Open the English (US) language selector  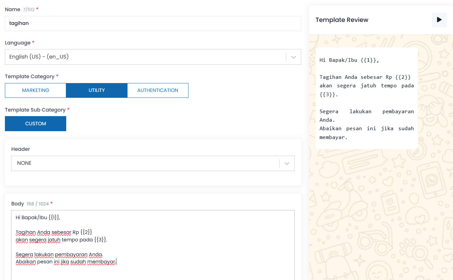click(x=144, y=57)
